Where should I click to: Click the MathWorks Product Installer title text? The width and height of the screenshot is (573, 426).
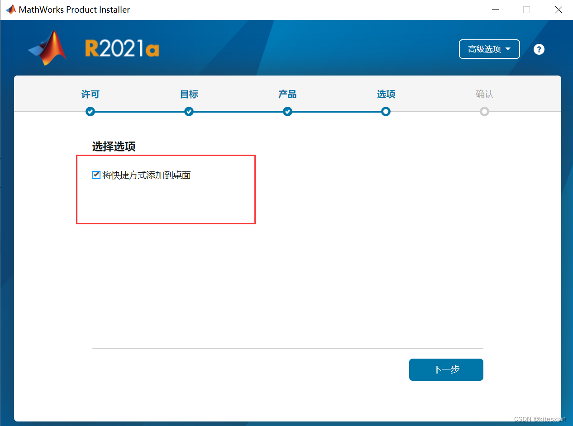[74, 9]
